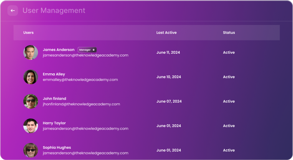Click the emmalley@theknowledgeacademy.com email

point(80,79)
